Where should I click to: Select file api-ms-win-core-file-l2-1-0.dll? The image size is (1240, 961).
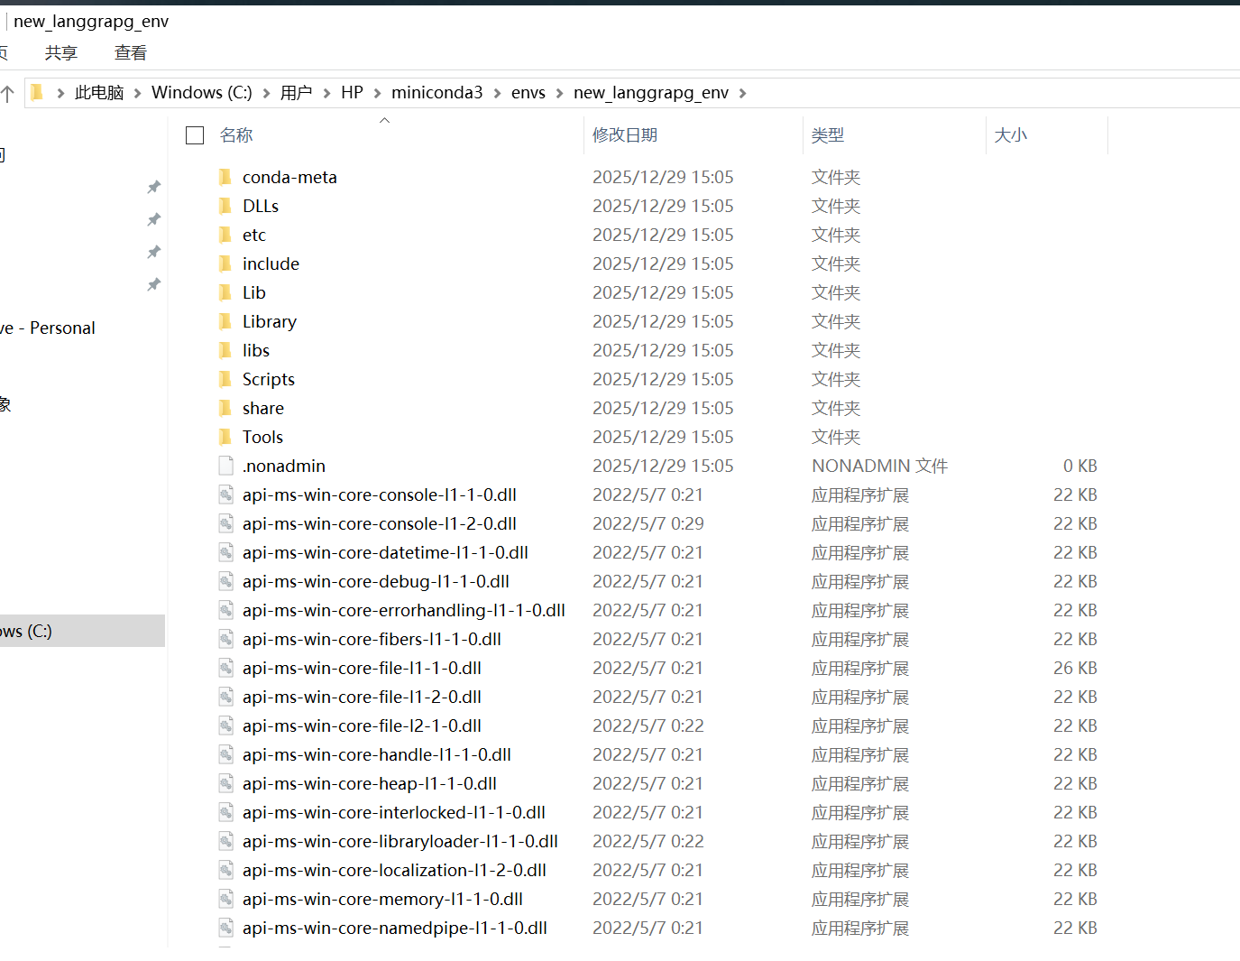coord(362,725)
